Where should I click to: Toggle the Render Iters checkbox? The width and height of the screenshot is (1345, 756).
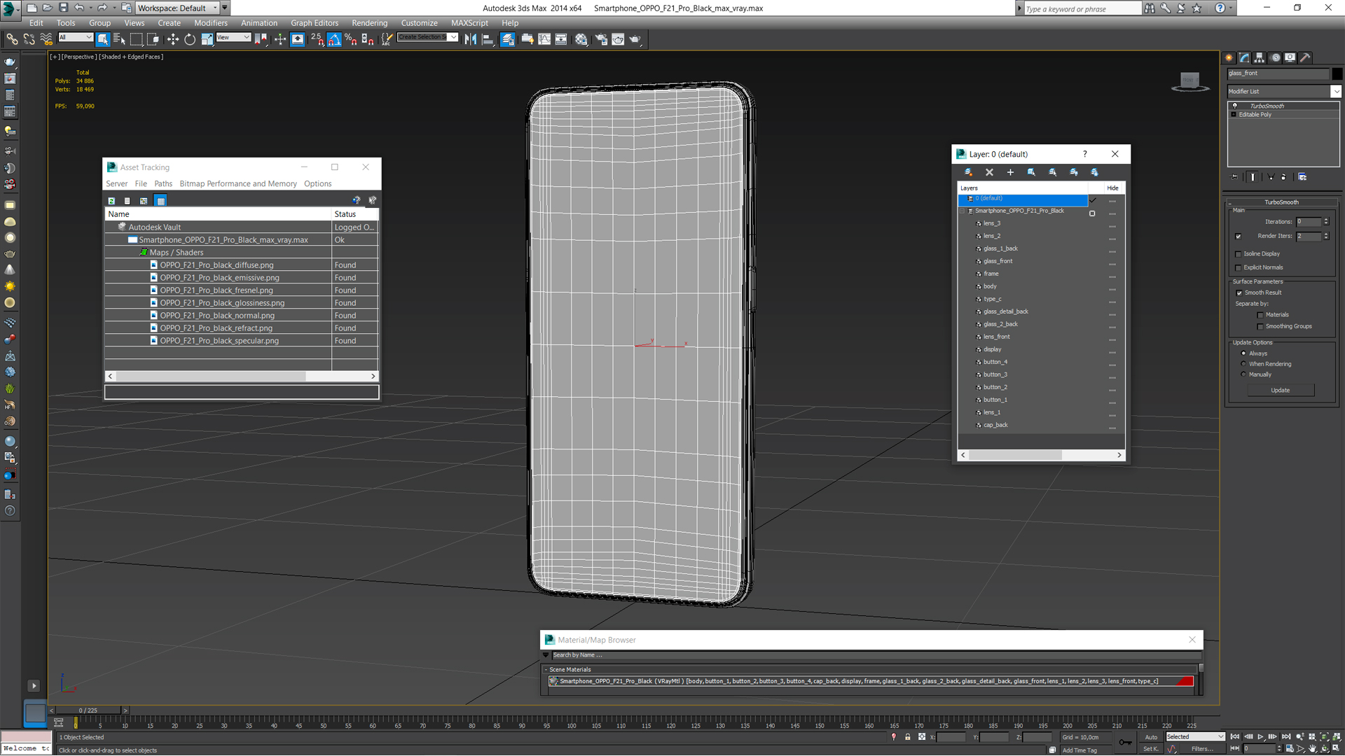[1238, 237]
